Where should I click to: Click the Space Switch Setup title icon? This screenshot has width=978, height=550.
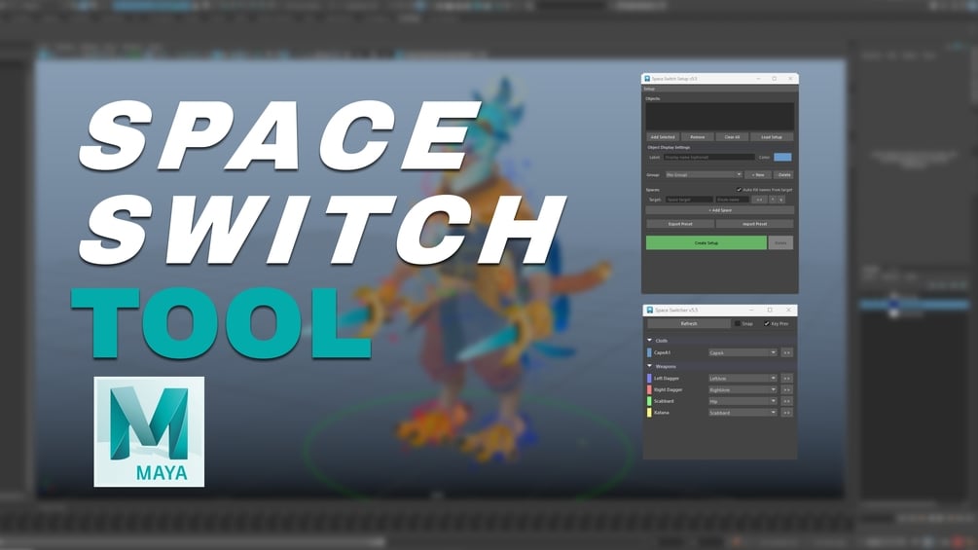[647, 79]
